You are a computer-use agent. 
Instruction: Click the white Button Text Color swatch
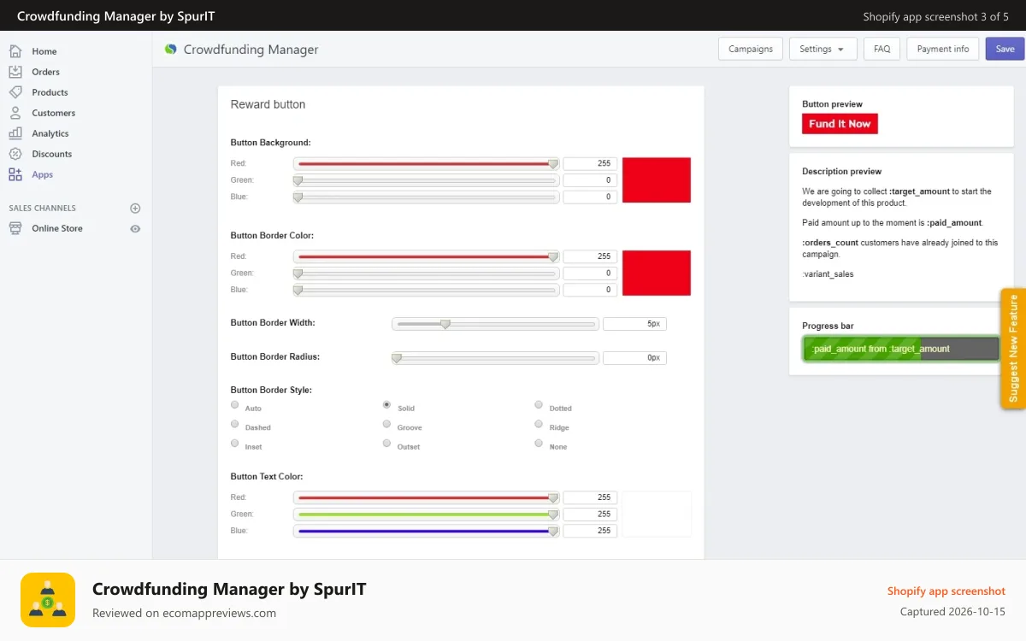click(x=657, y=514)
